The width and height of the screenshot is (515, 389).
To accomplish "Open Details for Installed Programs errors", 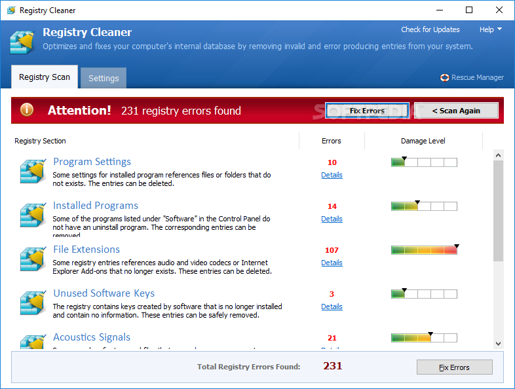I will (x=332, y=219).
